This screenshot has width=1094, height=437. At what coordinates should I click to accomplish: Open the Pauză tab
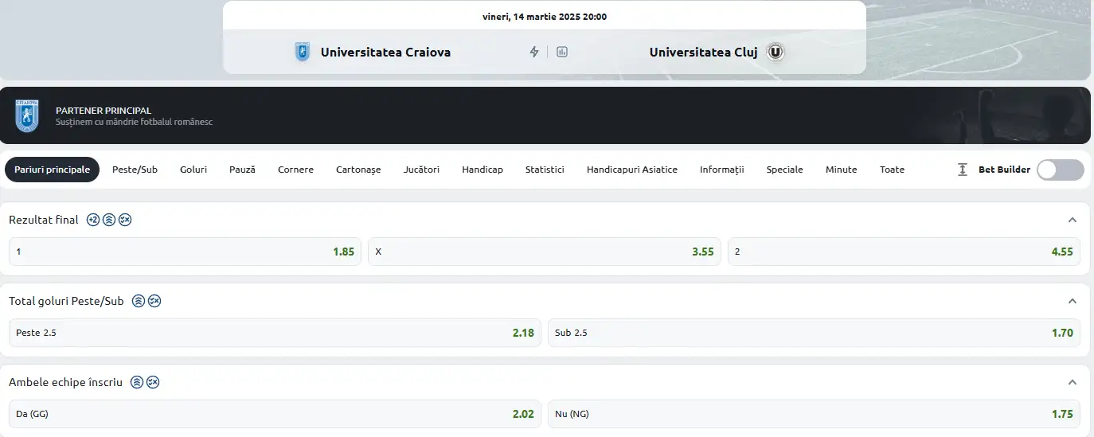pyautogui.click(x=242, y=170)
